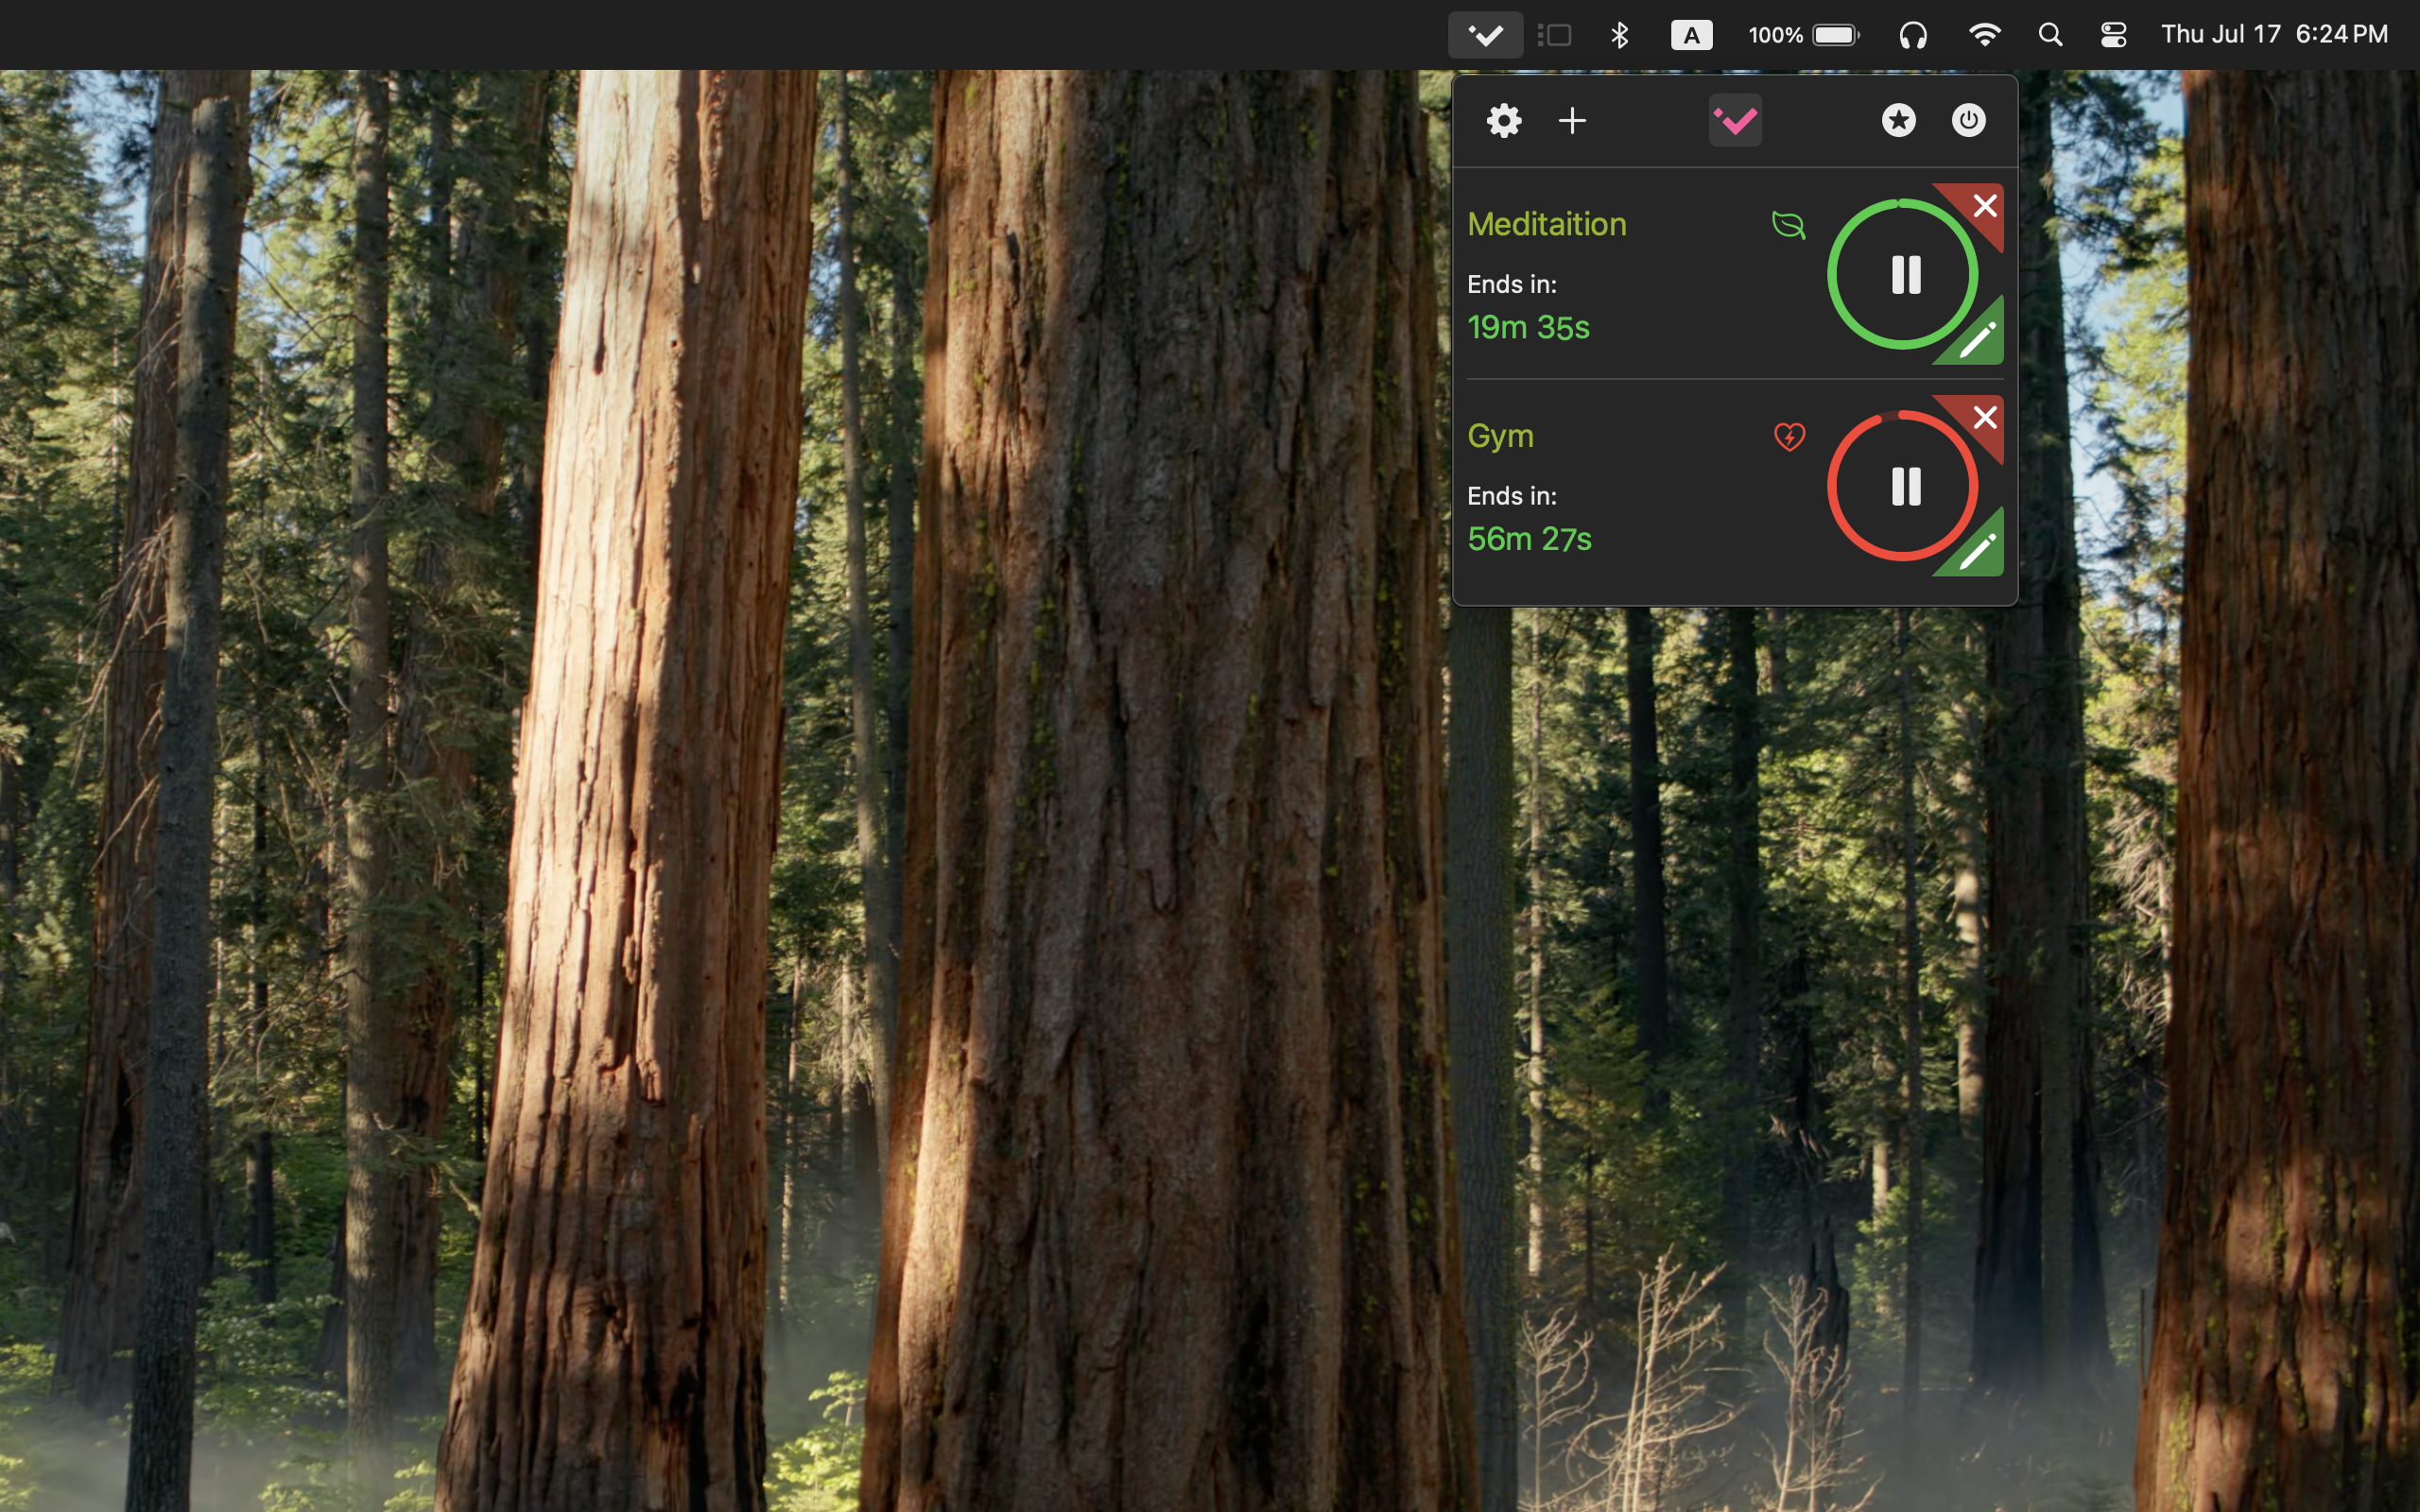The width and height of the screenshot is (2420, 1512).
Task: Delete the Gym timer with the red X
Action: [x=1984, y=418]
